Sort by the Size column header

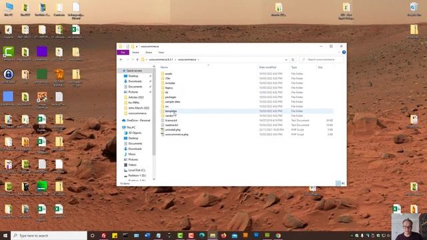click(320, 67)
